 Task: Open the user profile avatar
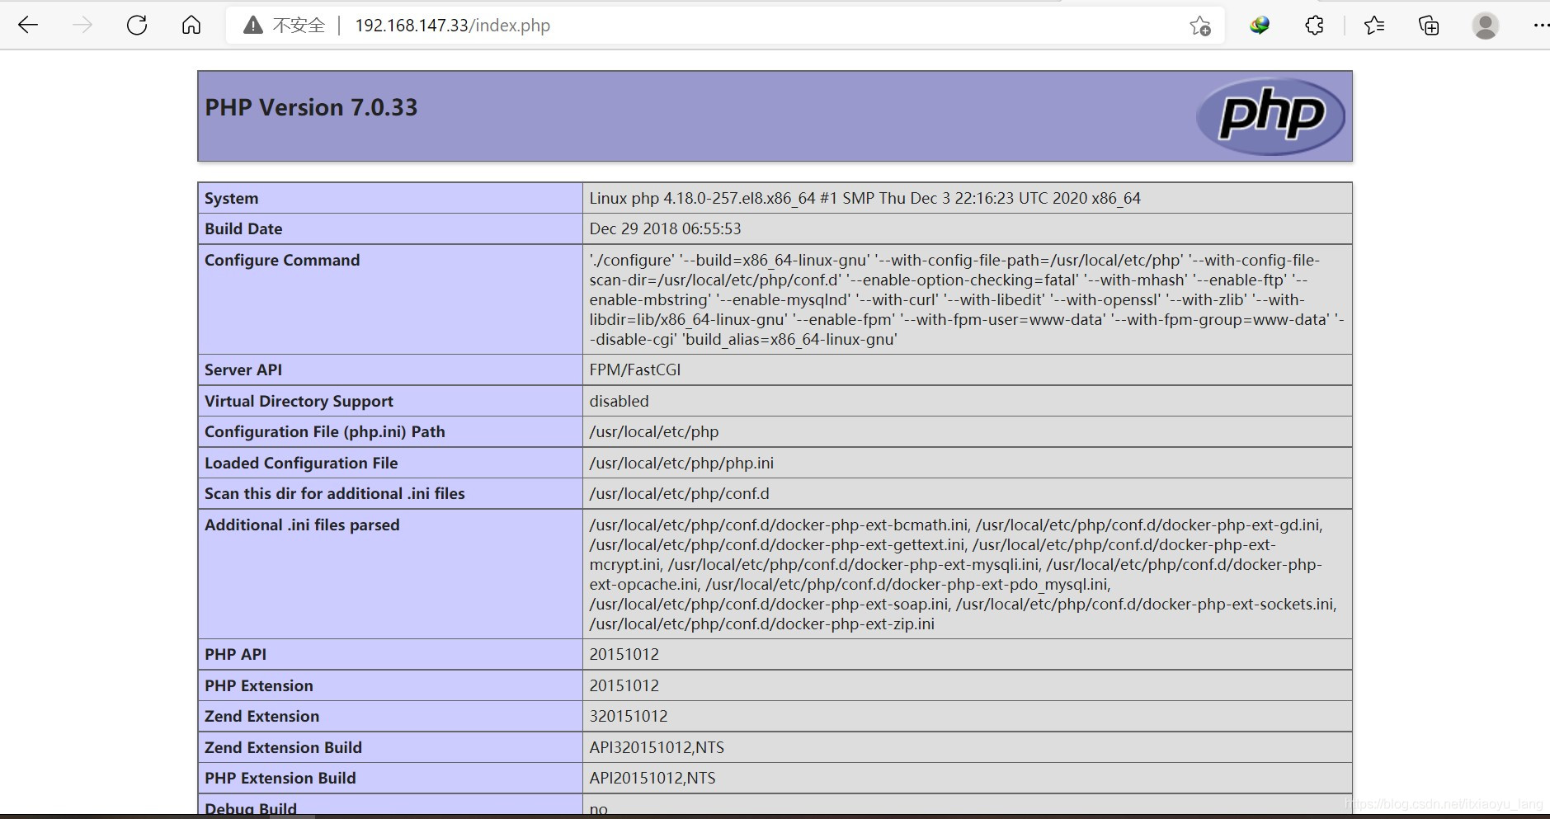coord(1486,26)
